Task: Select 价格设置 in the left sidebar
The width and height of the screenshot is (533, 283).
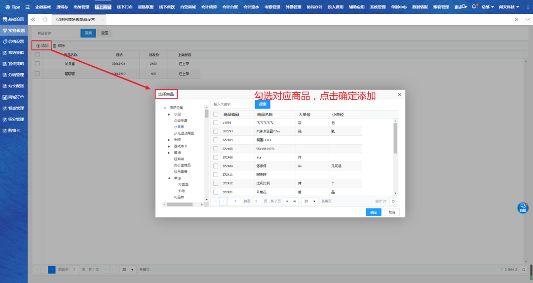Action: click(14, 41)
